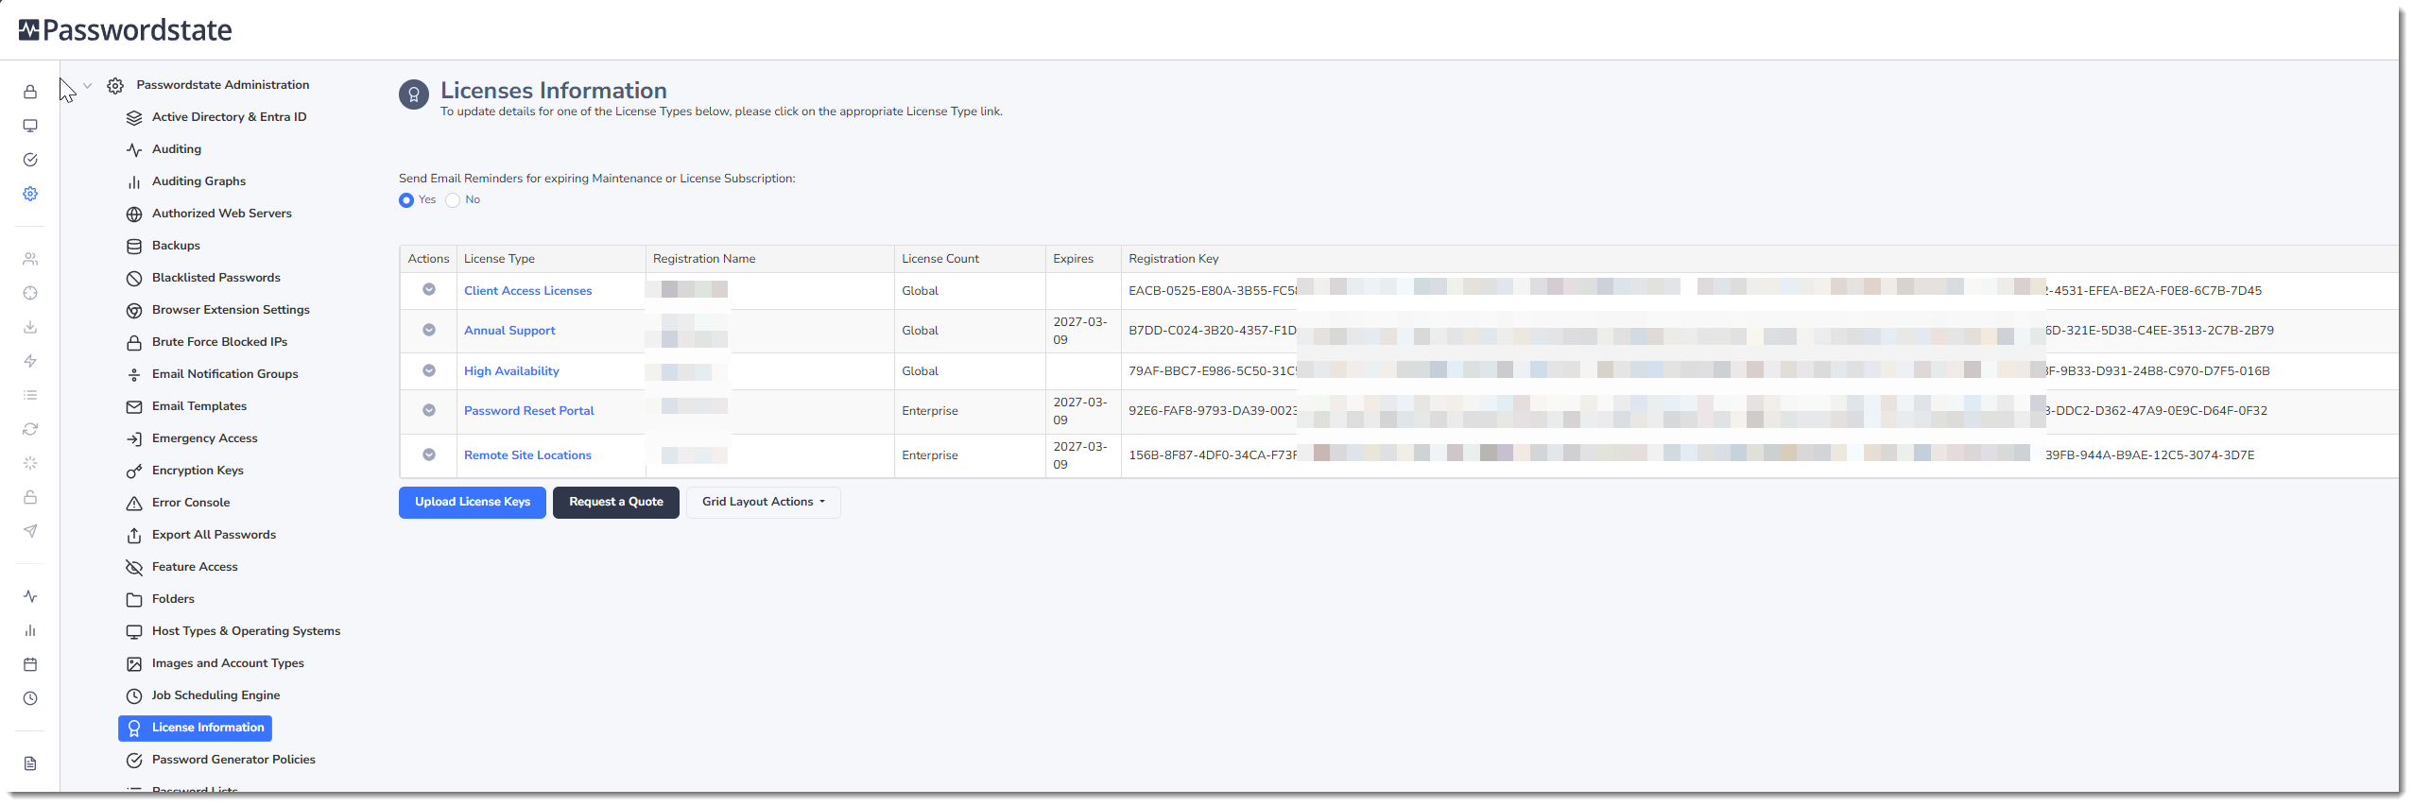Open actions menu for Annual Support row
Screen dimensions: 2413x806
[429, 330]
